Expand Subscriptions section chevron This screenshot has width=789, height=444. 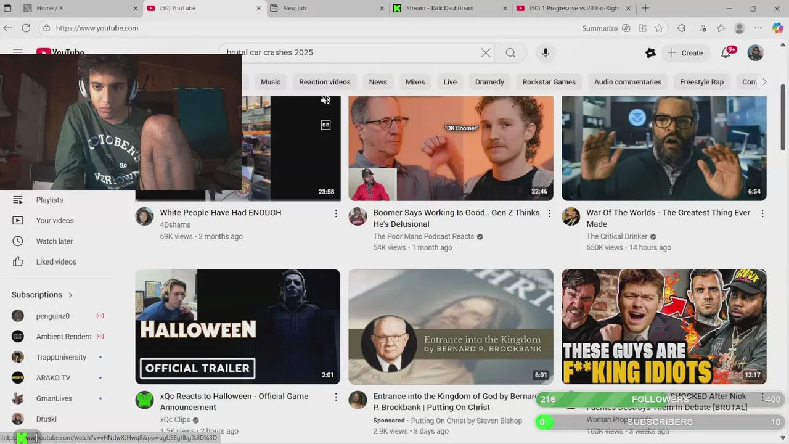[70, 295]
